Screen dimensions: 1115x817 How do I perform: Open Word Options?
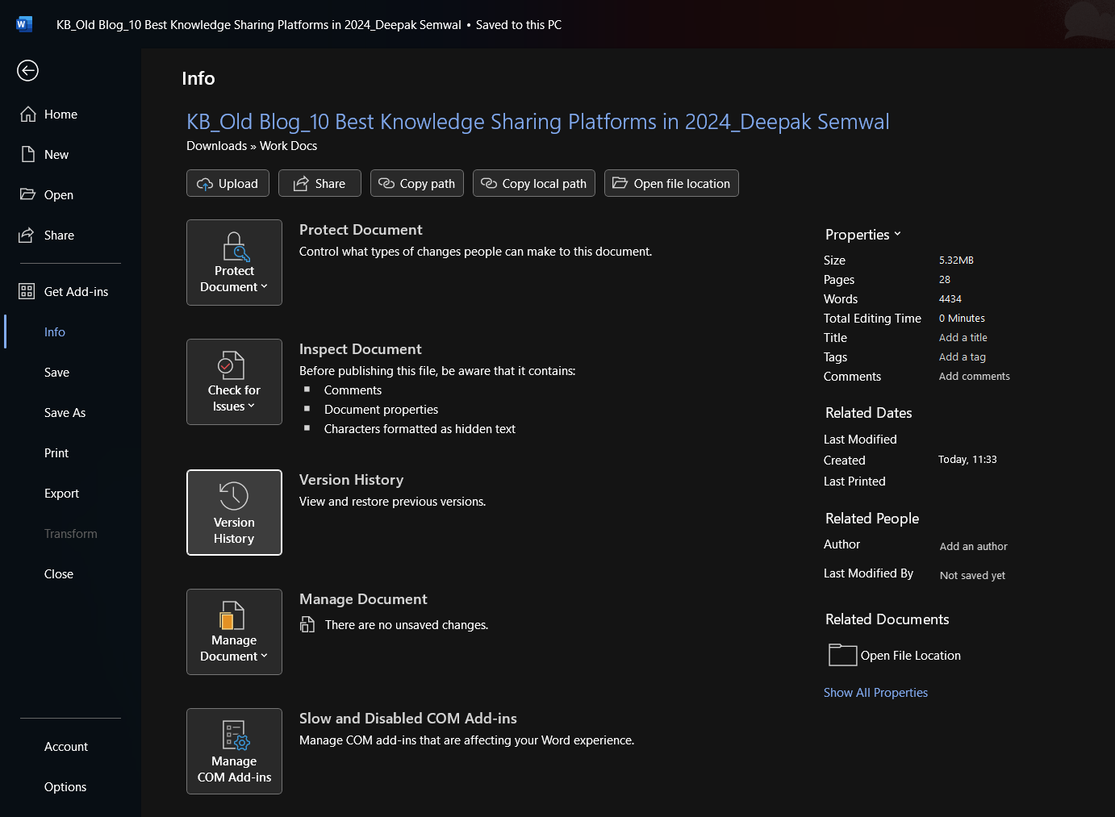(65, 787)
